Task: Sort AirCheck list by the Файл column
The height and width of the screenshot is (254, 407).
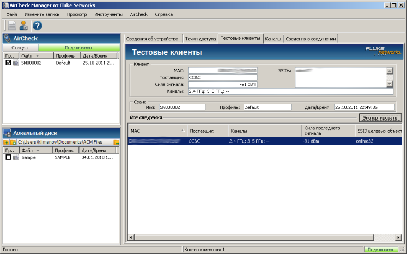Action: tap(37, 55)
